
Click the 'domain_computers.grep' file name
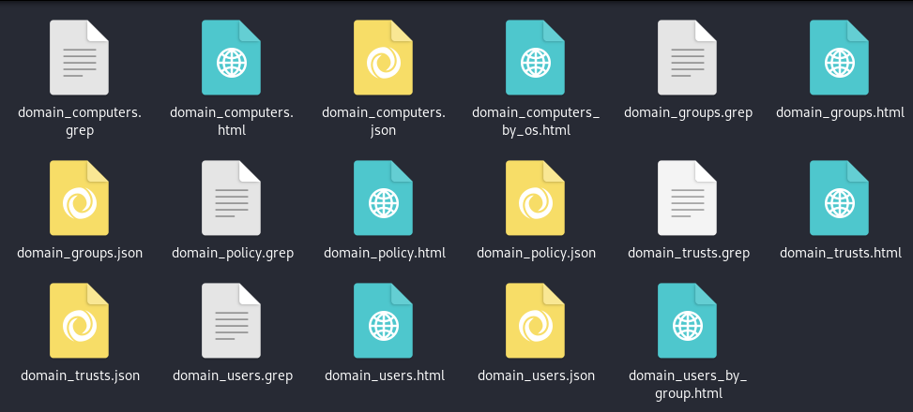[x=80, y=122]
